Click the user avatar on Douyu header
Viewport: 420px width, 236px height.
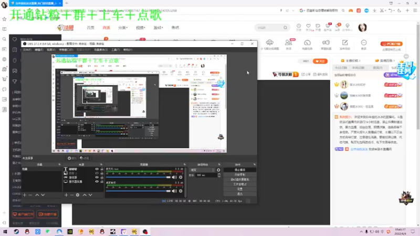[362, 28]
